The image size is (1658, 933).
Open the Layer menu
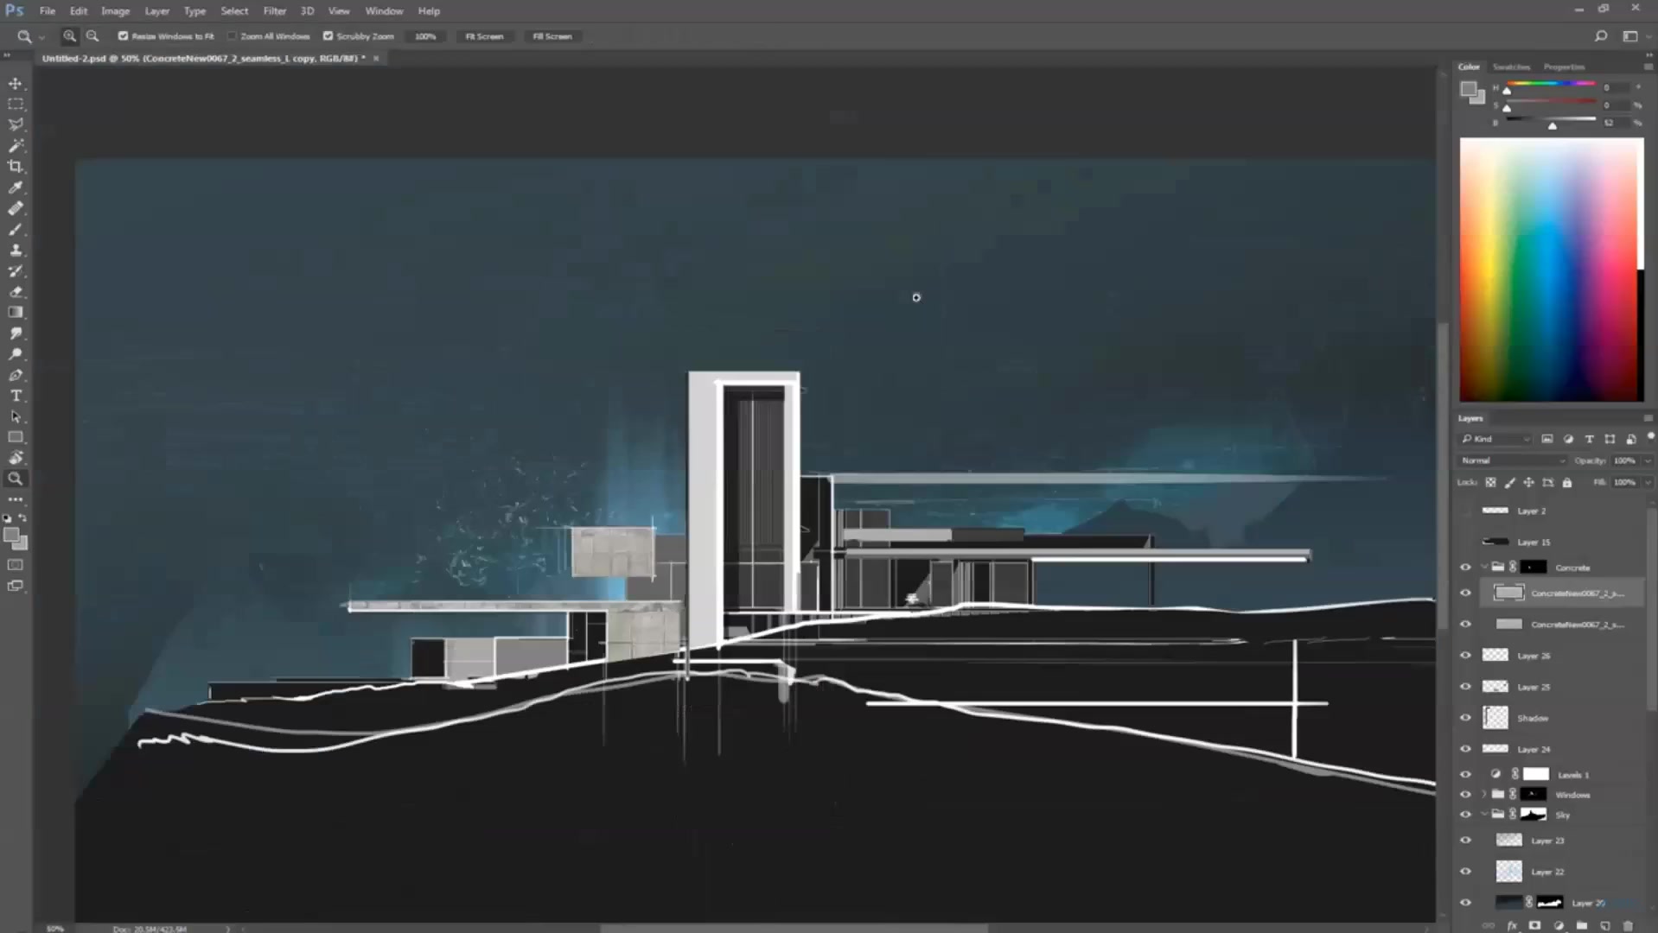(x=156, y=11)
